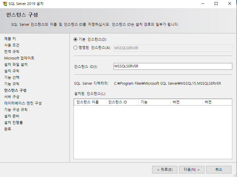Click the 인스턴스 이름 column header

click(x=90, y=102)
